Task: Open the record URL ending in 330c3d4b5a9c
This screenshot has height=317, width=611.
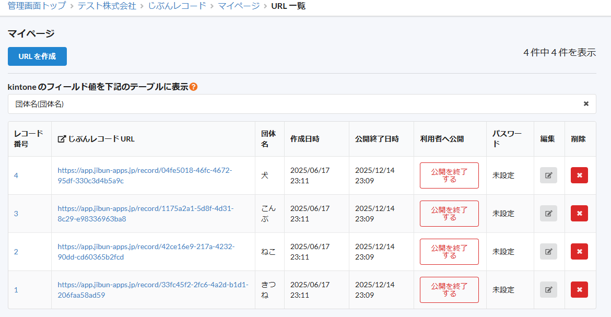Action: [x=145, y=175]
